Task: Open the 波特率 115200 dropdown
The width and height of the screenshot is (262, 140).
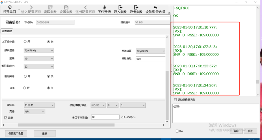Action: pos(39,105)
